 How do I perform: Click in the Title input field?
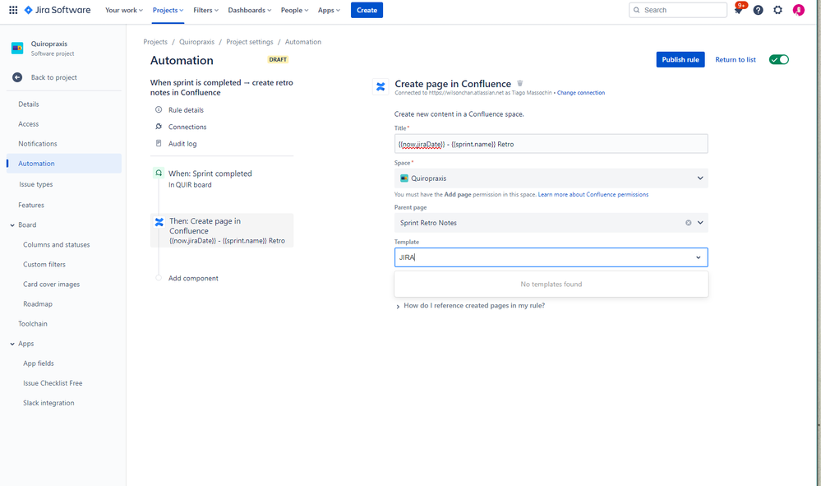coord(551,144)
